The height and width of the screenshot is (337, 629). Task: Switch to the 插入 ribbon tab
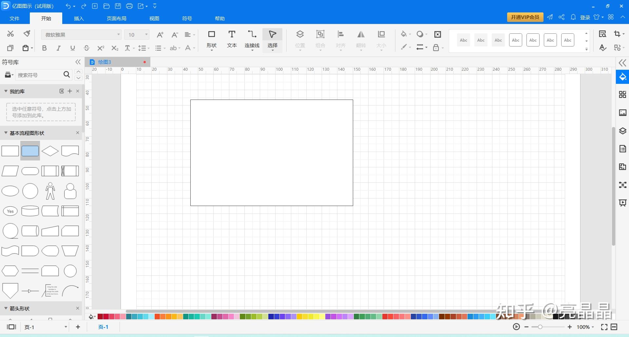coord(79,18)
